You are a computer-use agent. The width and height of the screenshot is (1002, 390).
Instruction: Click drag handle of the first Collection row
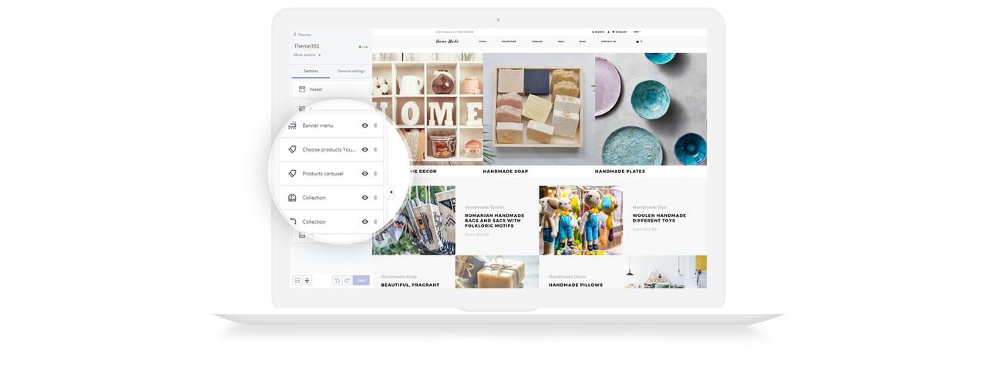click(x=375, y=198)
